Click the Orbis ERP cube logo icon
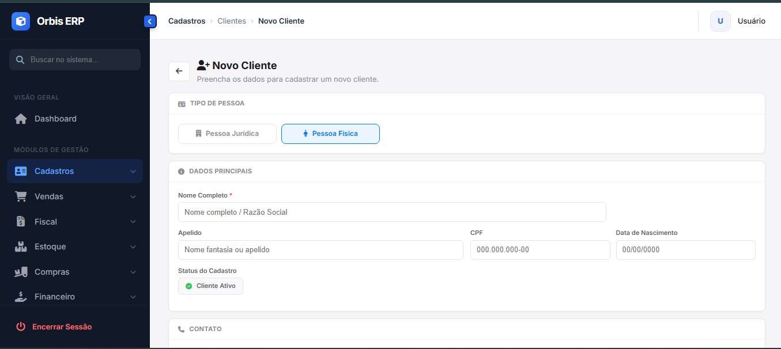Screen dimensions: 781x349 pyautogui.click(x=21, y=21)
